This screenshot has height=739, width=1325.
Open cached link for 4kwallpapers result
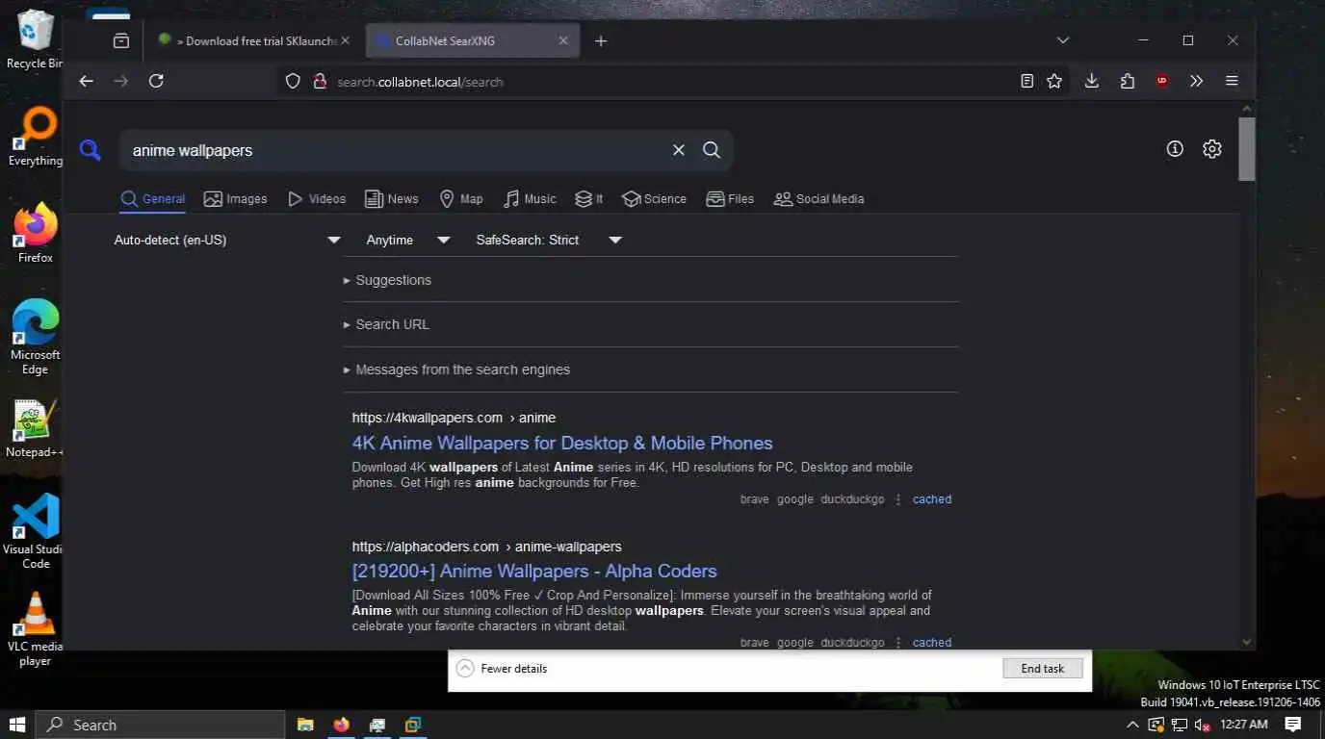932,499
